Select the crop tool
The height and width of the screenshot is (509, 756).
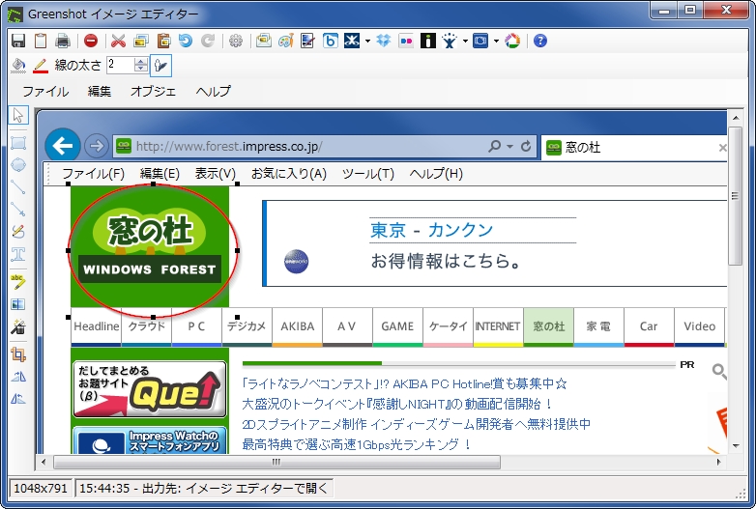coord(18,354)
